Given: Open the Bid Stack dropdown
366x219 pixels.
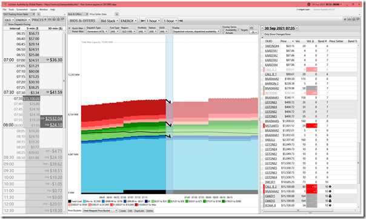Looking at the screenshot, I should point(110,21).
